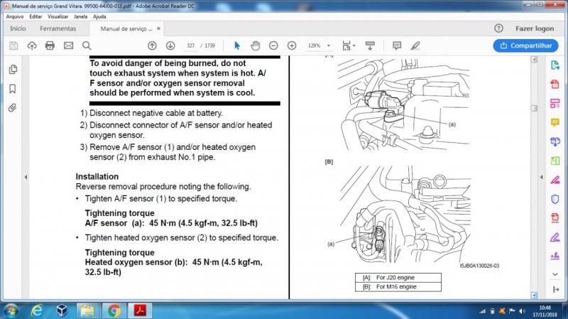This screenshot has width=568, height=319.
Task: Click scrollbar up arrow
Action: (x=534, y=59)
